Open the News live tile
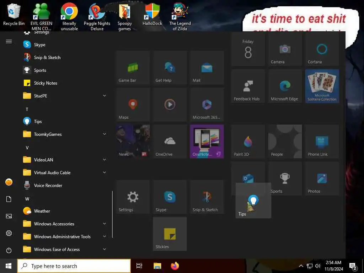This screenshot has width=364, height=273. [x=133, y=141]
